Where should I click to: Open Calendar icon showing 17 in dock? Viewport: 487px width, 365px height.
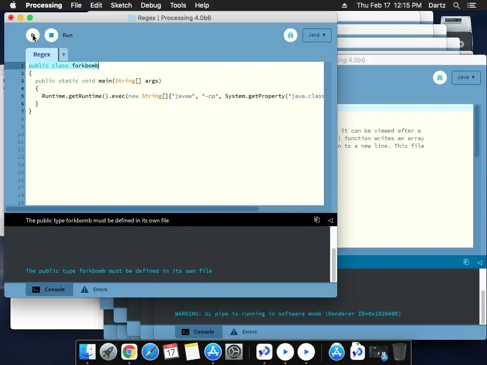[171, 352]
